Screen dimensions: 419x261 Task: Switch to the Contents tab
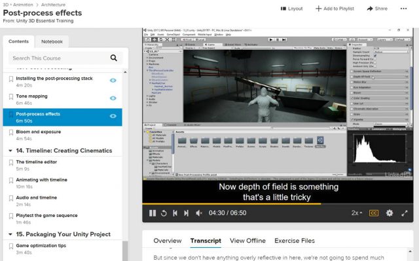[18, 41]
